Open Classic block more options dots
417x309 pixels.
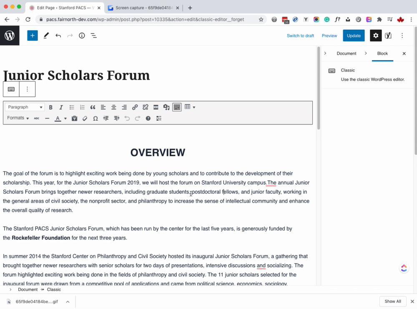coord(27,89)
